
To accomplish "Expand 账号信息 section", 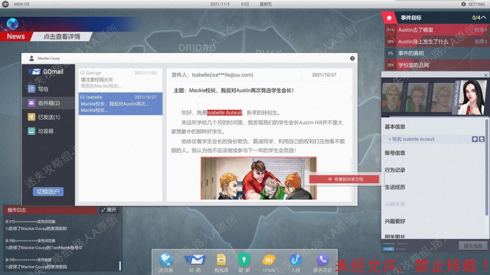I will click(x=395, y=153).
